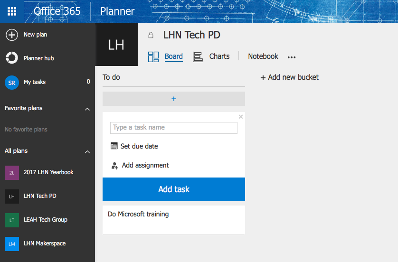Open the Do Microsoft training task card
This screenshot has height=262, width=398.
(174, 220)
